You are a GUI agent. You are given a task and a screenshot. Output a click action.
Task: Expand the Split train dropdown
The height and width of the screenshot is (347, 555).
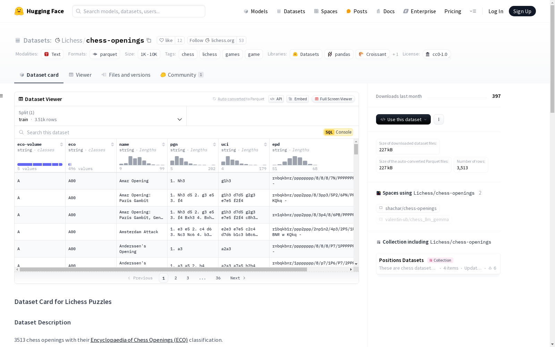click(x=100, y=116)
